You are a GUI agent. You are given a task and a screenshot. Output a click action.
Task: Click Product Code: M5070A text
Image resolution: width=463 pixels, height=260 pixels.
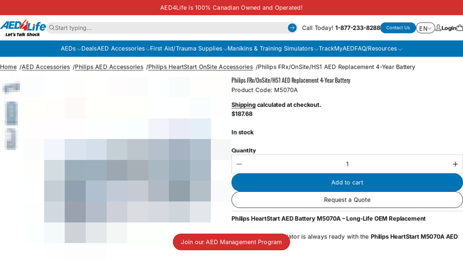click(264, 90)
